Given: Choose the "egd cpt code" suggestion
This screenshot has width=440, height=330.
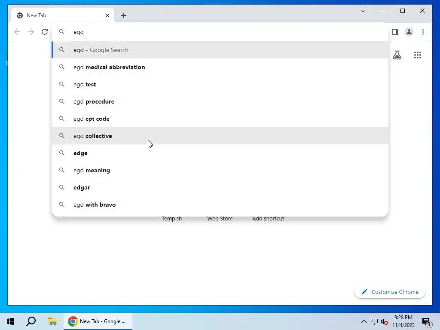Looking at the screenshot, I should (x=220, y=119).
